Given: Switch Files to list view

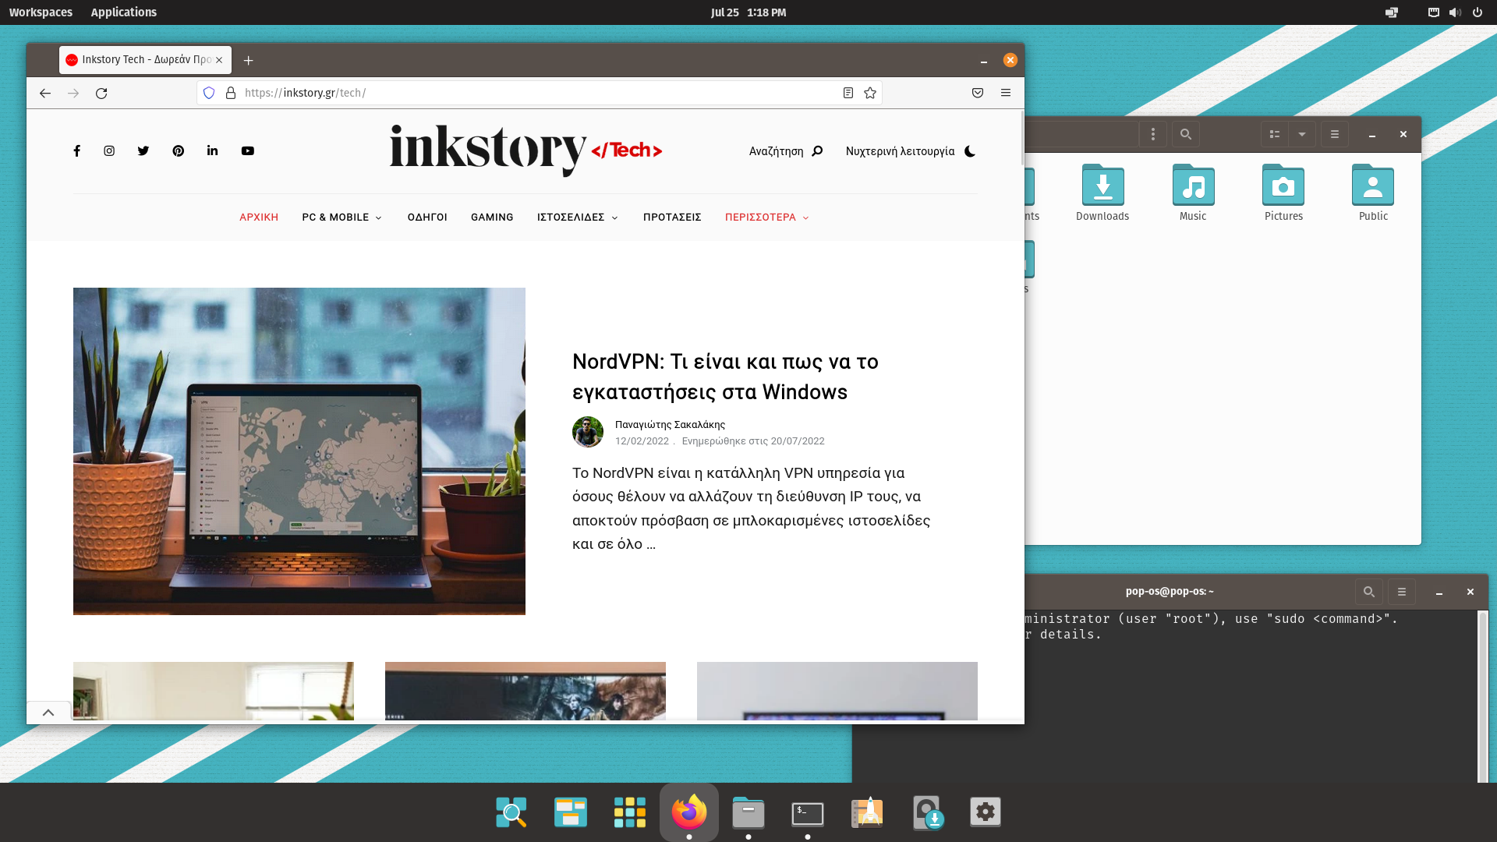Looking at the screenshot, I should [1275, 133].
